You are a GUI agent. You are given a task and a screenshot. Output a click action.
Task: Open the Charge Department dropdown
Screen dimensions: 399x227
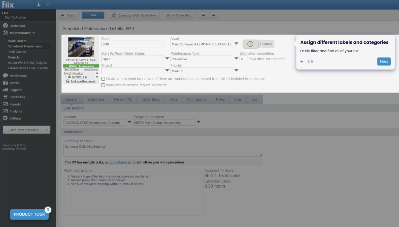[198, 122]
